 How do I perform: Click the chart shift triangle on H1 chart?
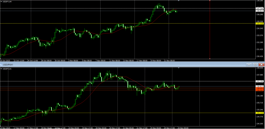click(179, 68)
